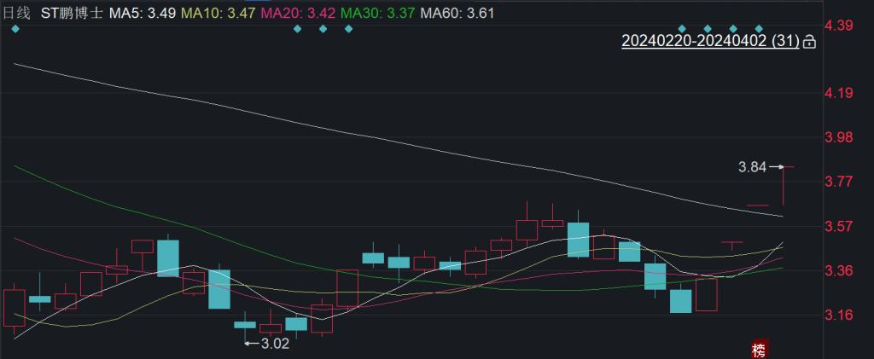Select the MA30: 3.37 indicator label
This screenshot has width=874, height=359.
point(378,13)
